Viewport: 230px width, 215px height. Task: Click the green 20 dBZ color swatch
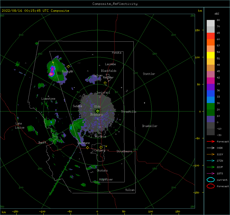tap(211, 106)
